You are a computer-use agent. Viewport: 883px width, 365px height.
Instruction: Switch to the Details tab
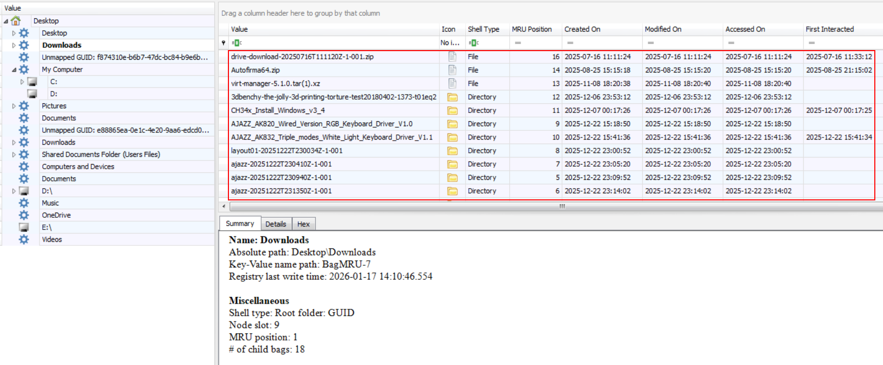tap(275, 224)
